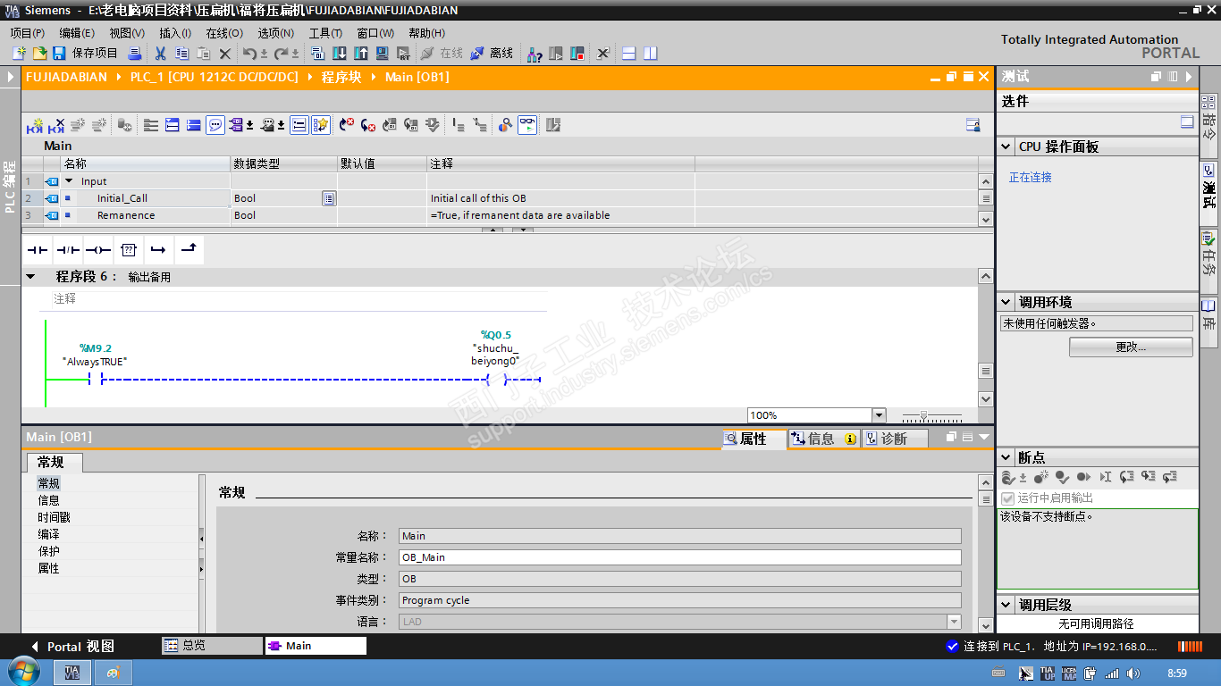Screen dimensions: 1221x686
Task: Toggle 运行中启用输出 checkbox
Action: (1008, 498)
